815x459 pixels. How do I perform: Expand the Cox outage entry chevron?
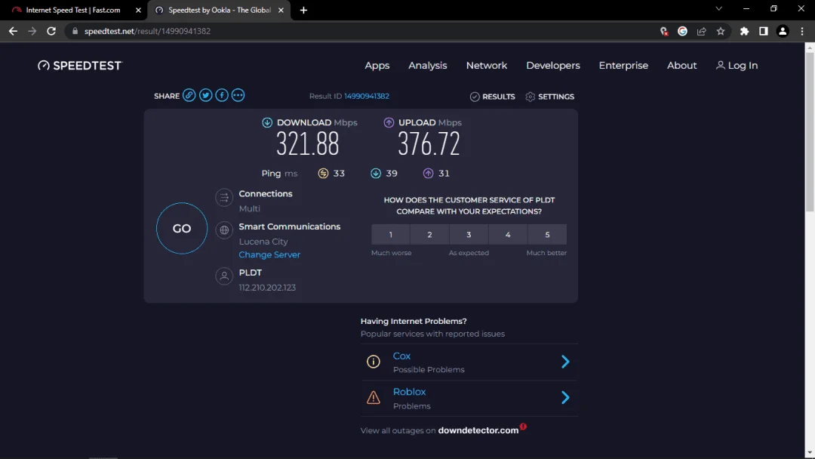(565, 362)
